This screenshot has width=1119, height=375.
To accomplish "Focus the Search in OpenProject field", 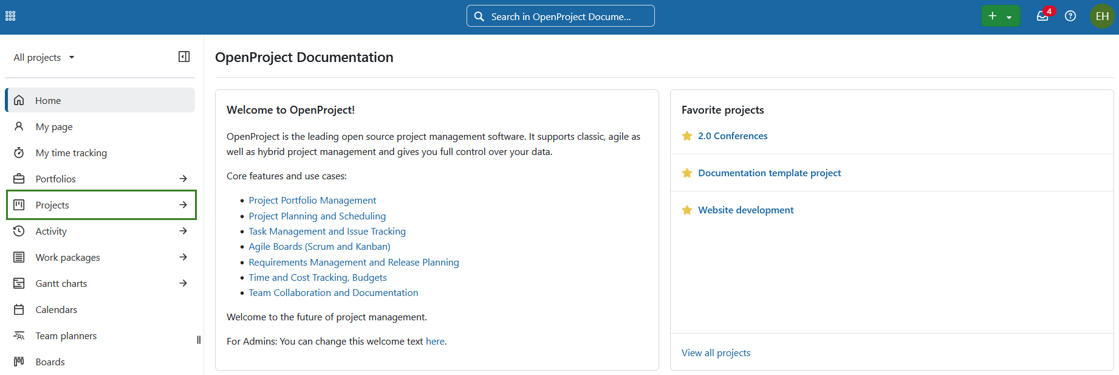I will click(561, 16).
